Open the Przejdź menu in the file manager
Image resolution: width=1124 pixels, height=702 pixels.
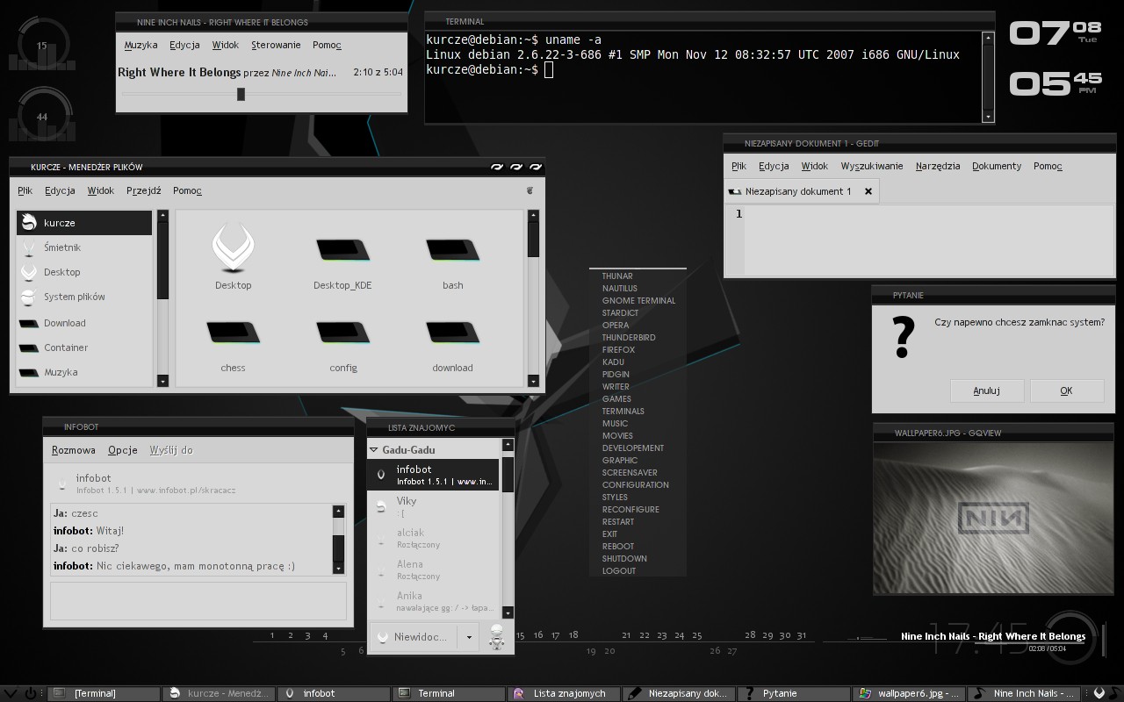[x=144, y=190]
